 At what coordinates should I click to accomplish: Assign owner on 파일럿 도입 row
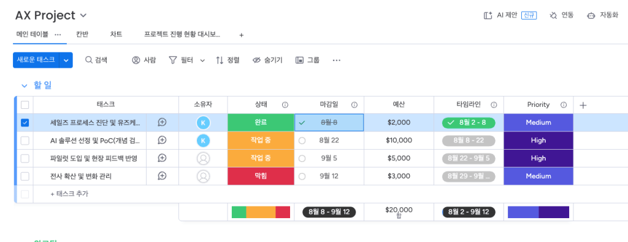click(x=203, y=158)
